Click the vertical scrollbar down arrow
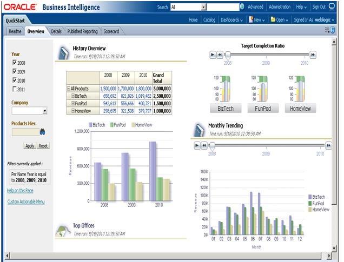Image resolution: width=344 pixels, height=262 pixels. (x=334, y=248)
